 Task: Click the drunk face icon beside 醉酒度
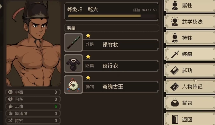(10, 113)
